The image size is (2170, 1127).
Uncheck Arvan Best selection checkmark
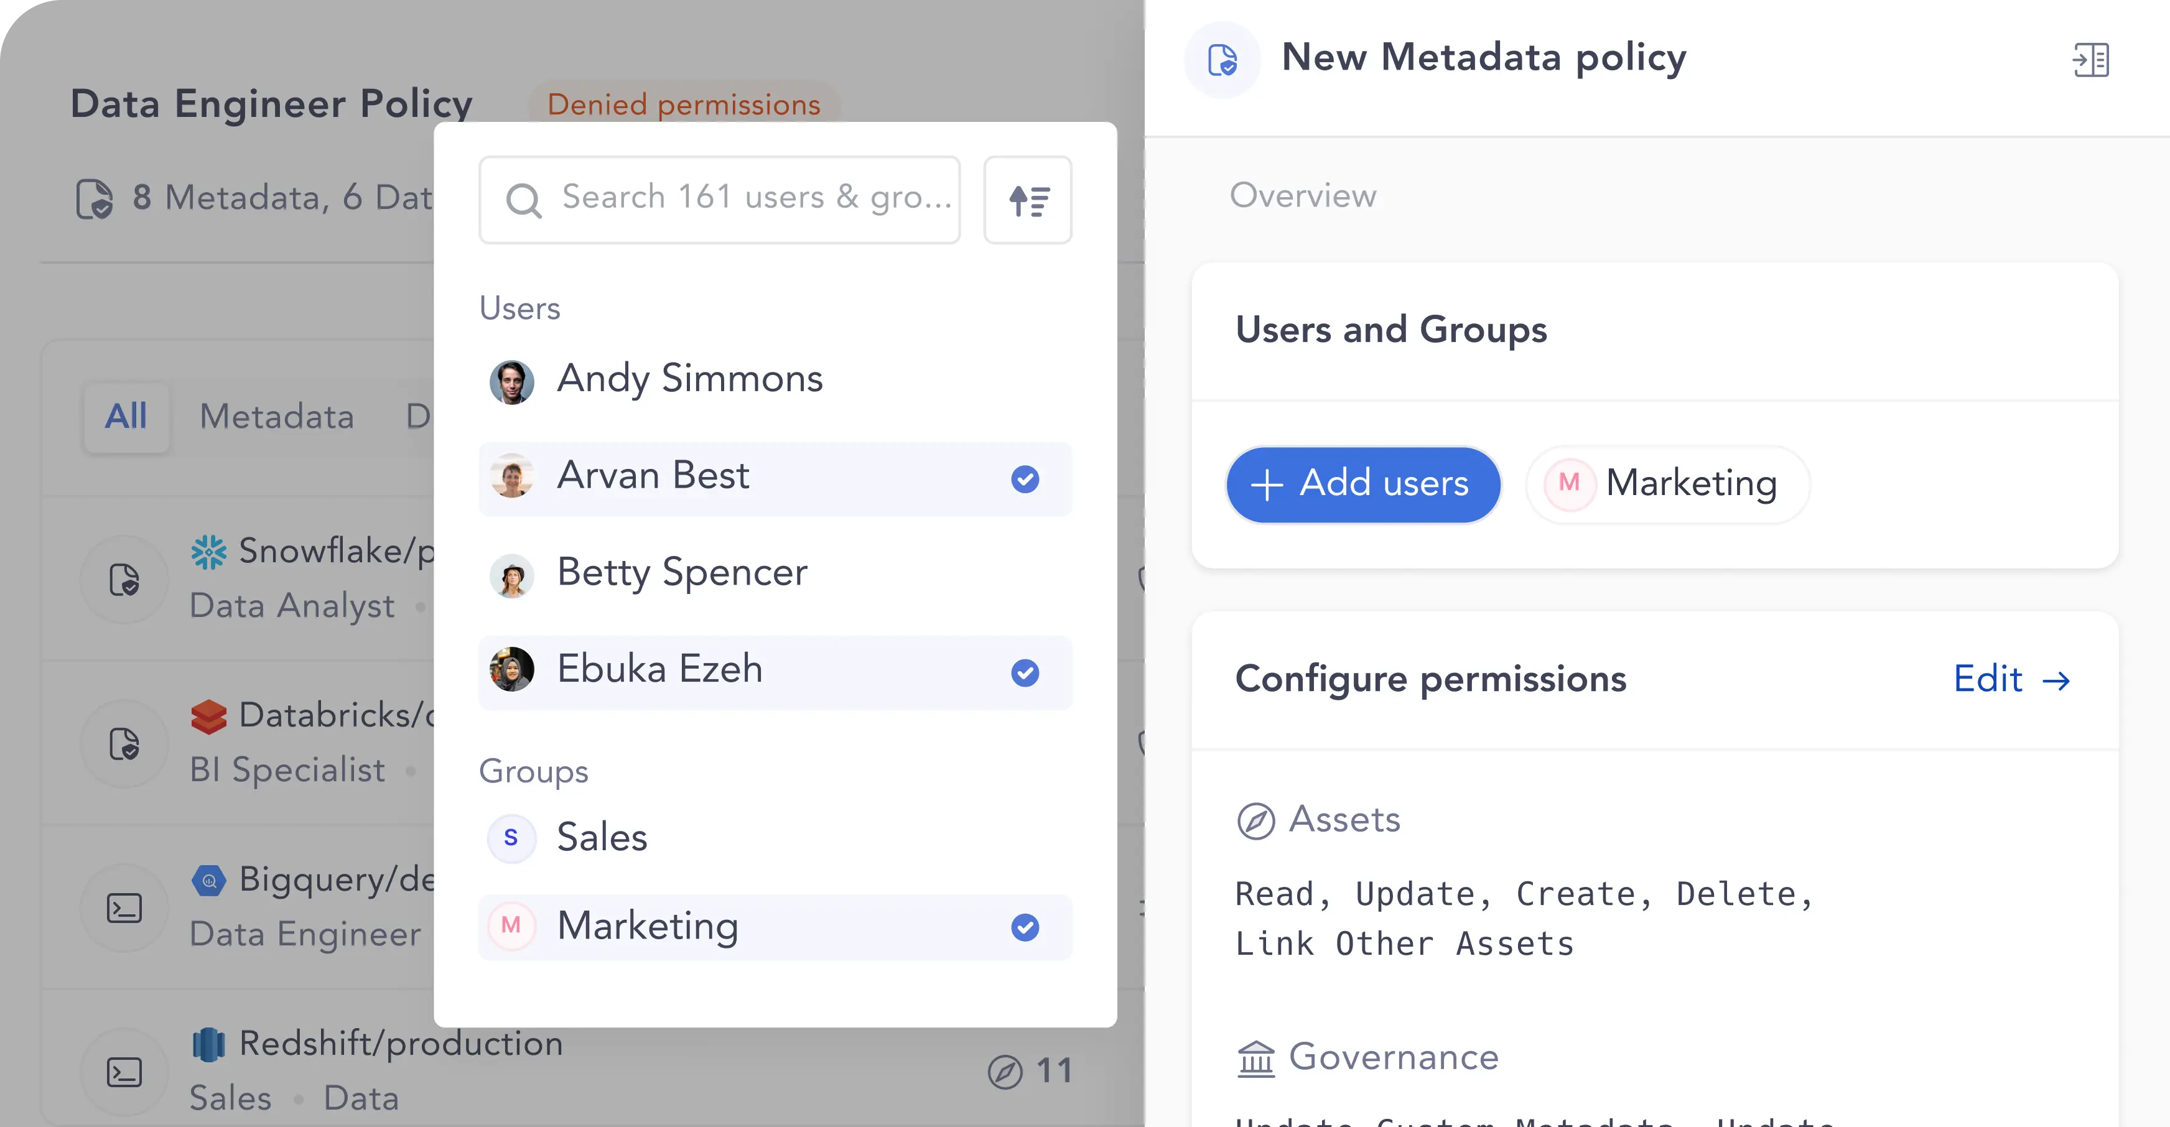(1025, 480)
